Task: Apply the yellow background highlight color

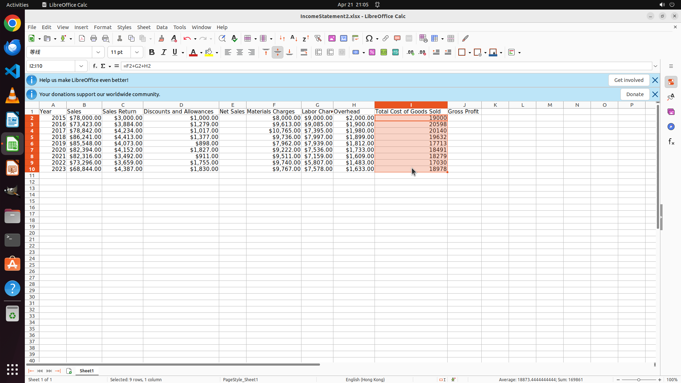Action: (209, 52)
